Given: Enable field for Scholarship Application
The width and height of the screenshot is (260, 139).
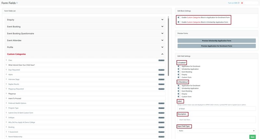Looking at the screenshot, I should 179,69.
